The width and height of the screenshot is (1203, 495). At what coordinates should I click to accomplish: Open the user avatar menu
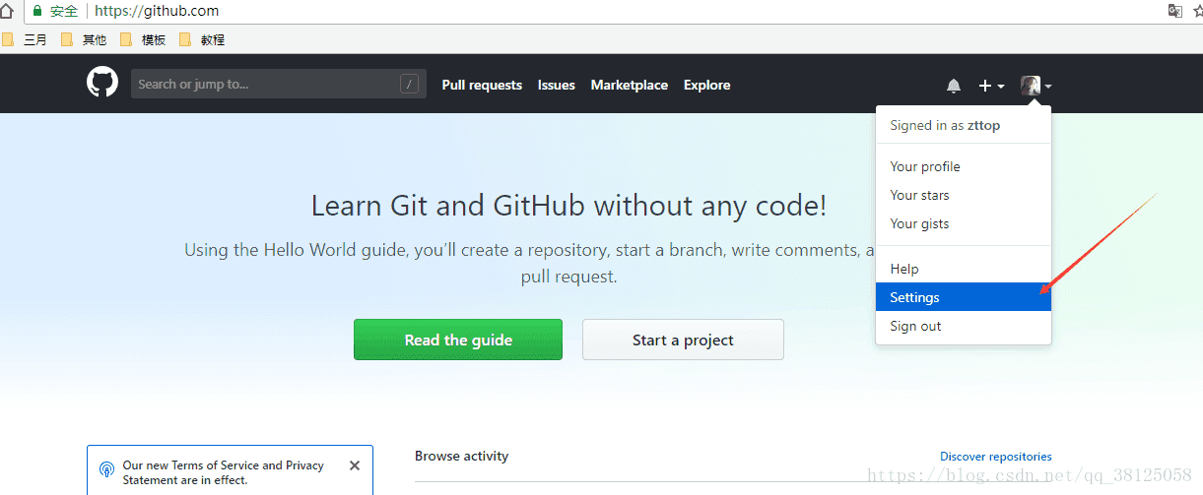click(x=1036, y=86)
